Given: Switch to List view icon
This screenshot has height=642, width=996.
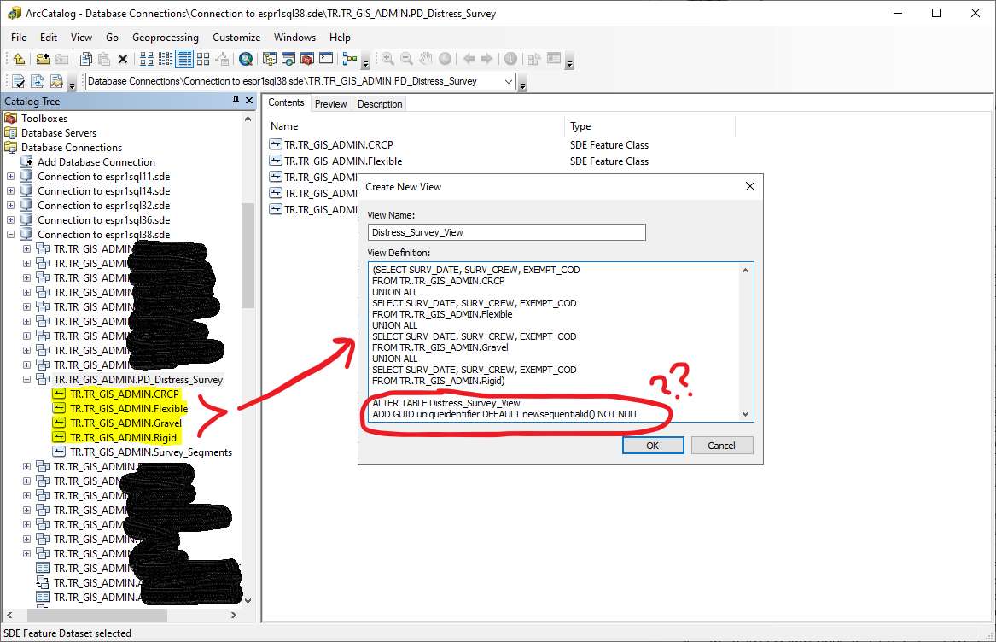Looking at the screenshot, I should (166, 59).
